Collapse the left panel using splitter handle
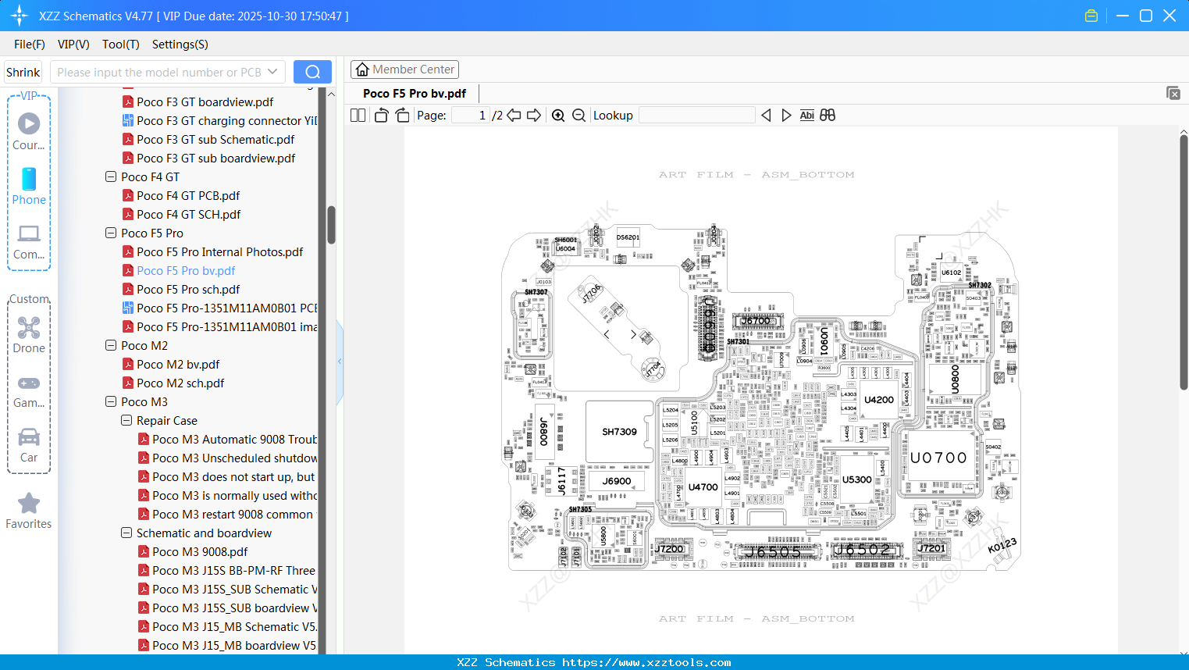Screen dimensions: 1189x670 tap(340, 362)
